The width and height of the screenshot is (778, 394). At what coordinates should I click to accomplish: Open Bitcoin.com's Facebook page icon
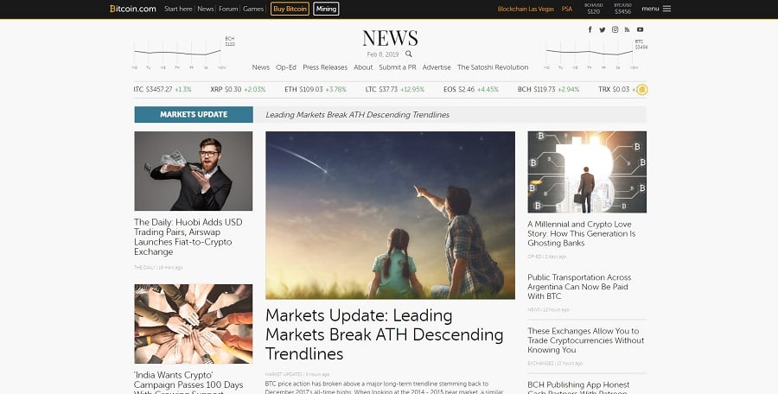click(x=590, y=29)
